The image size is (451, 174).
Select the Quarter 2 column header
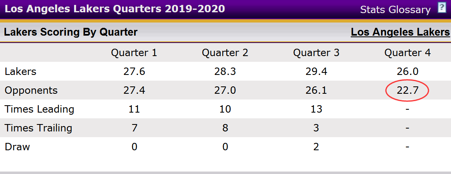[x=225, y=53]
